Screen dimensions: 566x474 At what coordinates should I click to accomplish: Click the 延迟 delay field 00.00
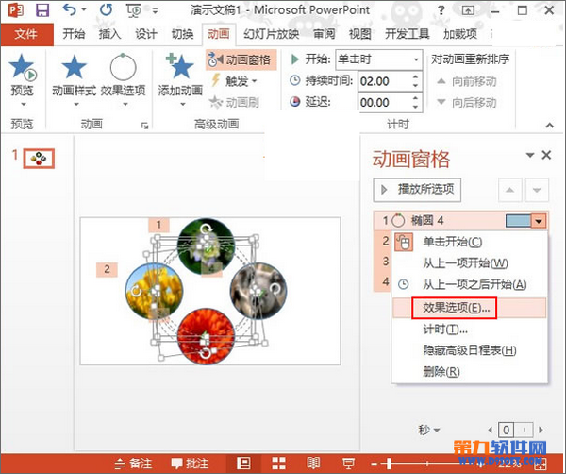pos(384,103)
